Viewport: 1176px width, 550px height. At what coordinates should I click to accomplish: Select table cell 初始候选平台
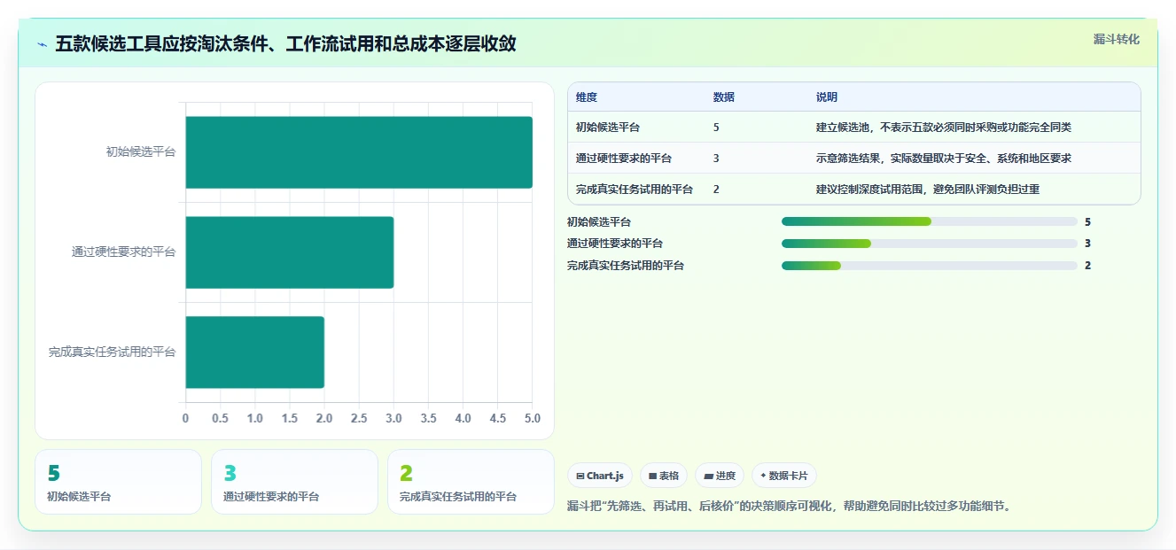click(x=608, y=128)
